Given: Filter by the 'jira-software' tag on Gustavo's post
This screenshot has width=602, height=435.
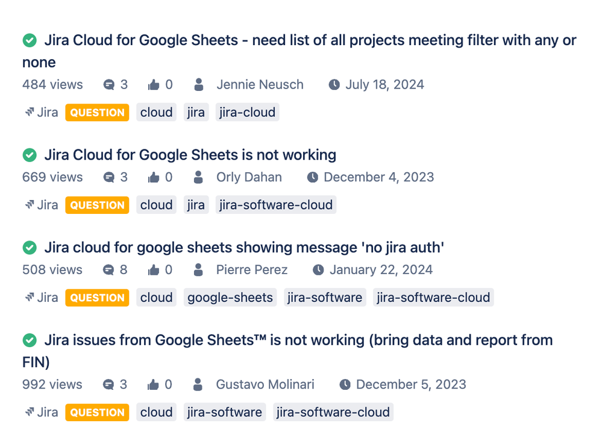Looking at the screenshot, I should (224, 412).
